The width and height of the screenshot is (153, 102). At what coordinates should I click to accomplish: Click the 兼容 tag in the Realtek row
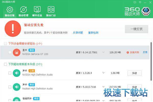(x=32, y=85)
